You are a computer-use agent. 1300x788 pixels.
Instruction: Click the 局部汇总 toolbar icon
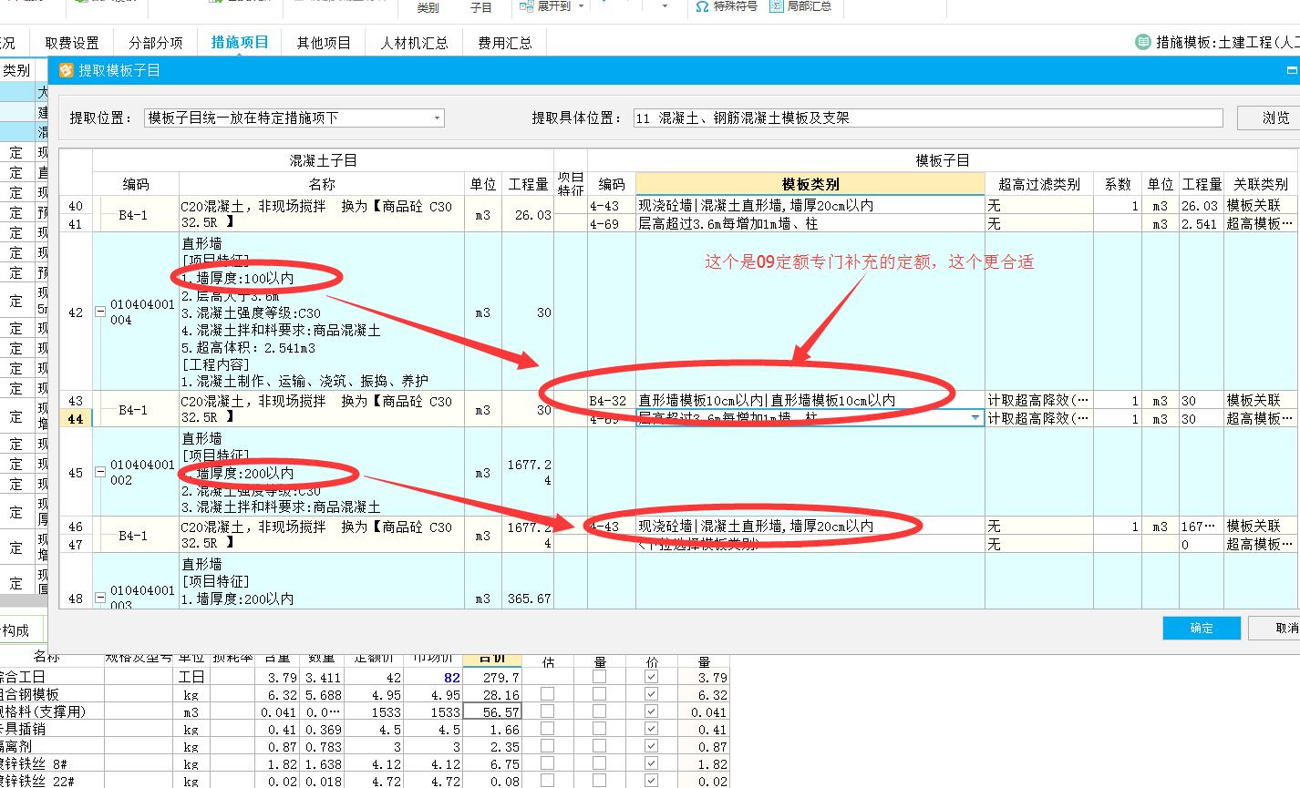coord(776,5)
